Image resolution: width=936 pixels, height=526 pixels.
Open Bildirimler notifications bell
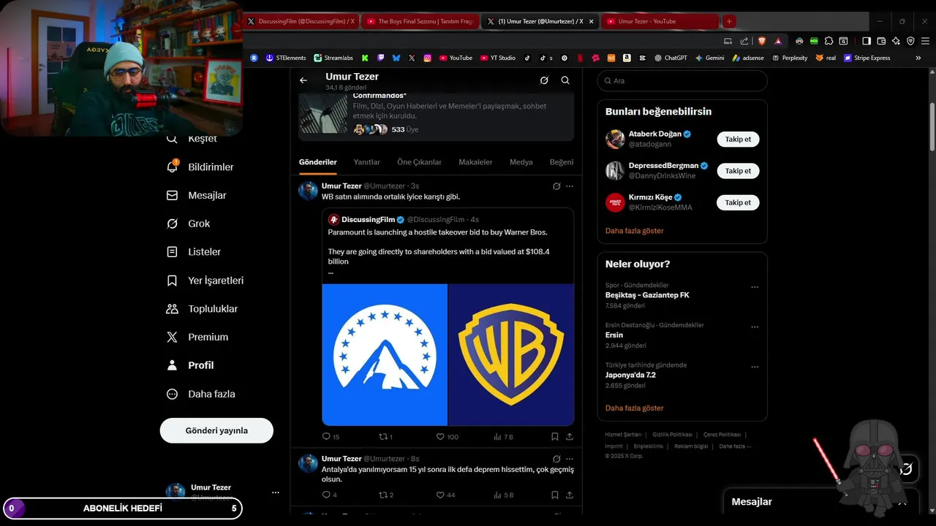tap(172, 167)
